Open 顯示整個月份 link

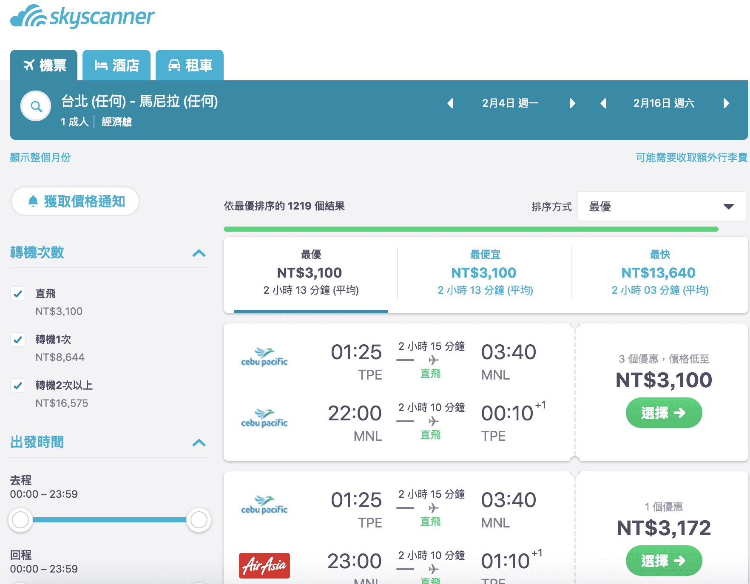40,157
